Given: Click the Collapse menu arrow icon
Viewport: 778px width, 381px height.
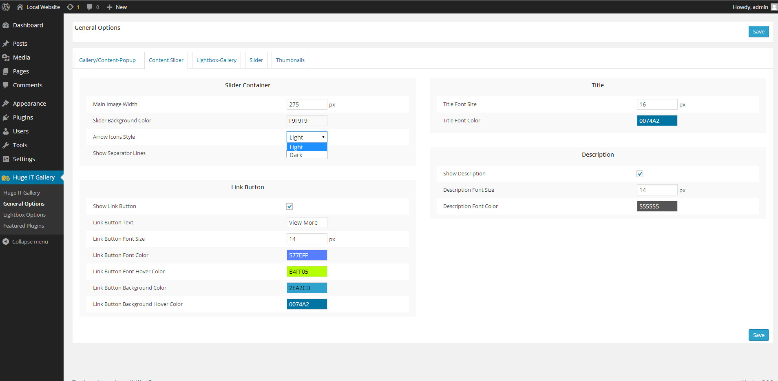Looking at the screenshot, I should point(6,241).
